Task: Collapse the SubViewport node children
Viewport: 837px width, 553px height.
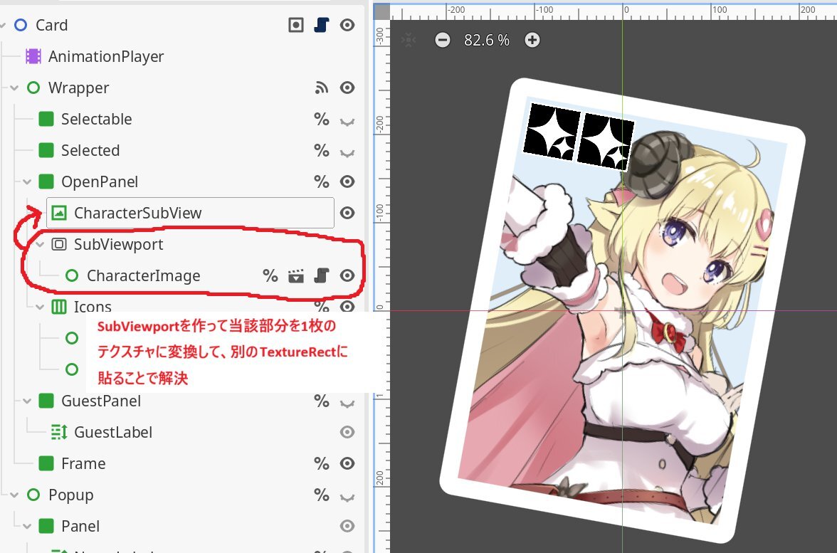Action: point(40,245)
